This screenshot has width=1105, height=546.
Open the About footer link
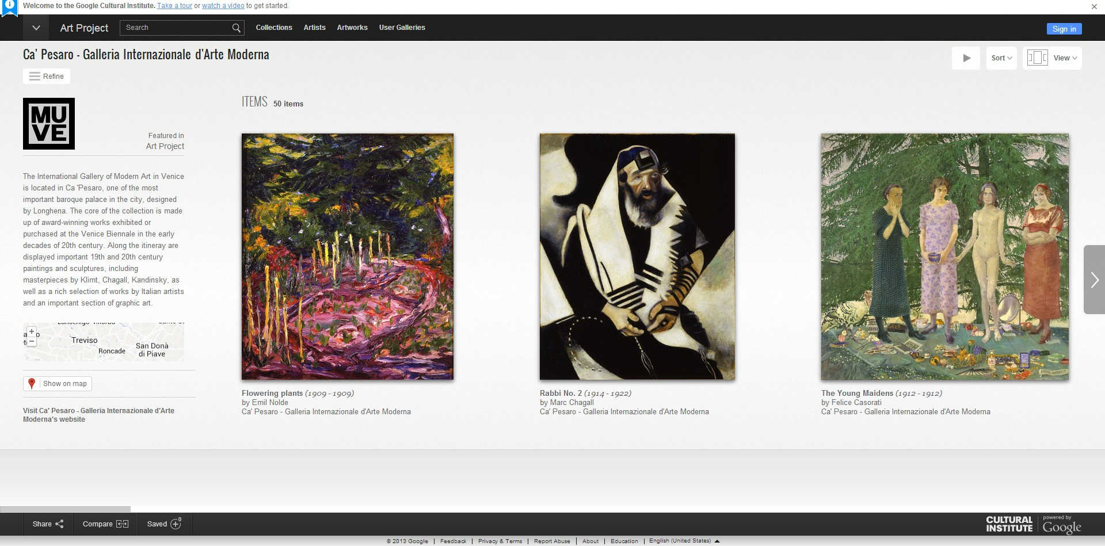[590, 541]
